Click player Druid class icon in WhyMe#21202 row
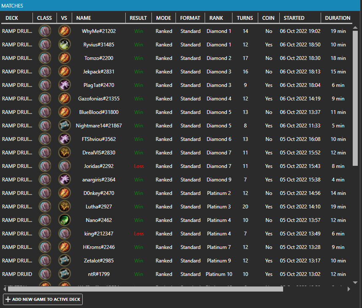 coord(45,31)
